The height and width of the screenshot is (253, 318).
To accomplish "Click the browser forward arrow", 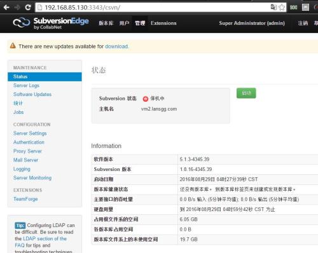I will point(17,8).
